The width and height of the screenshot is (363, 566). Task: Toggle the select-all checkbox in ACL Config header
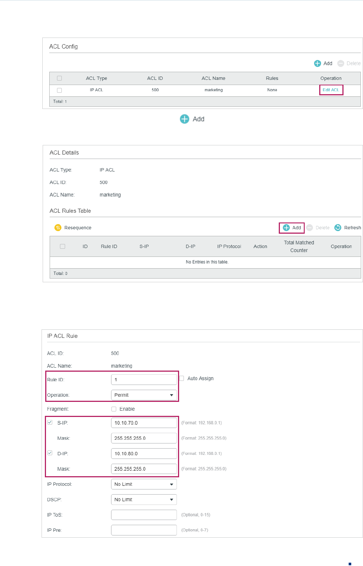pyautogui.click(x=59, y=78)
